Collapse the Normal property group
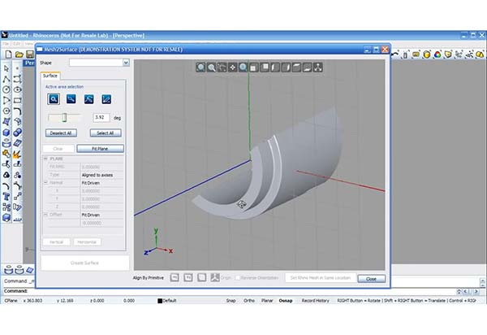Screen dimensions: 487x335 pos(45,183)
